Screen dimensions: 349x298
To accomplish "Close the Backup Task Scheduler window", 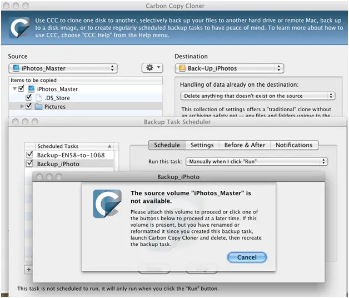I will click(x=16, y=122).
